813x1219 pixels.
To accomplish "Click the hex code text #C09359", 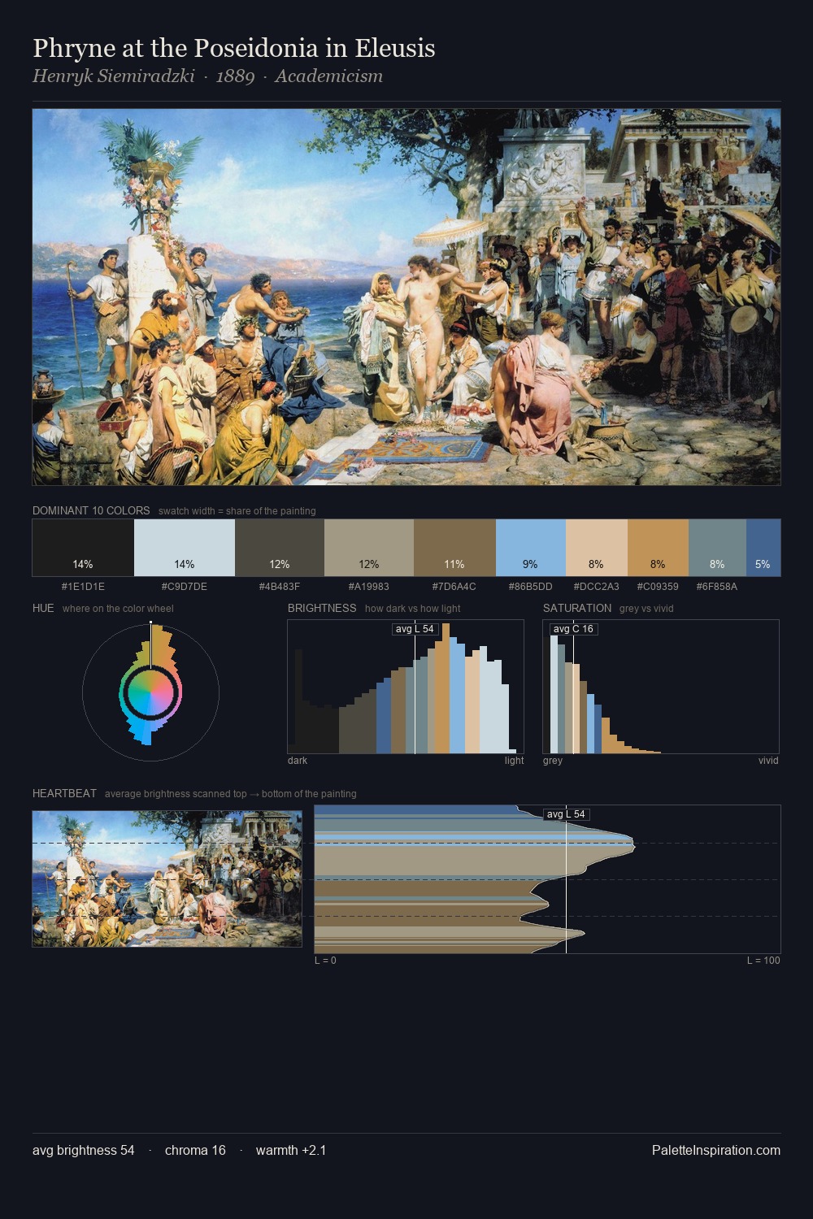I will pos(658,586).
